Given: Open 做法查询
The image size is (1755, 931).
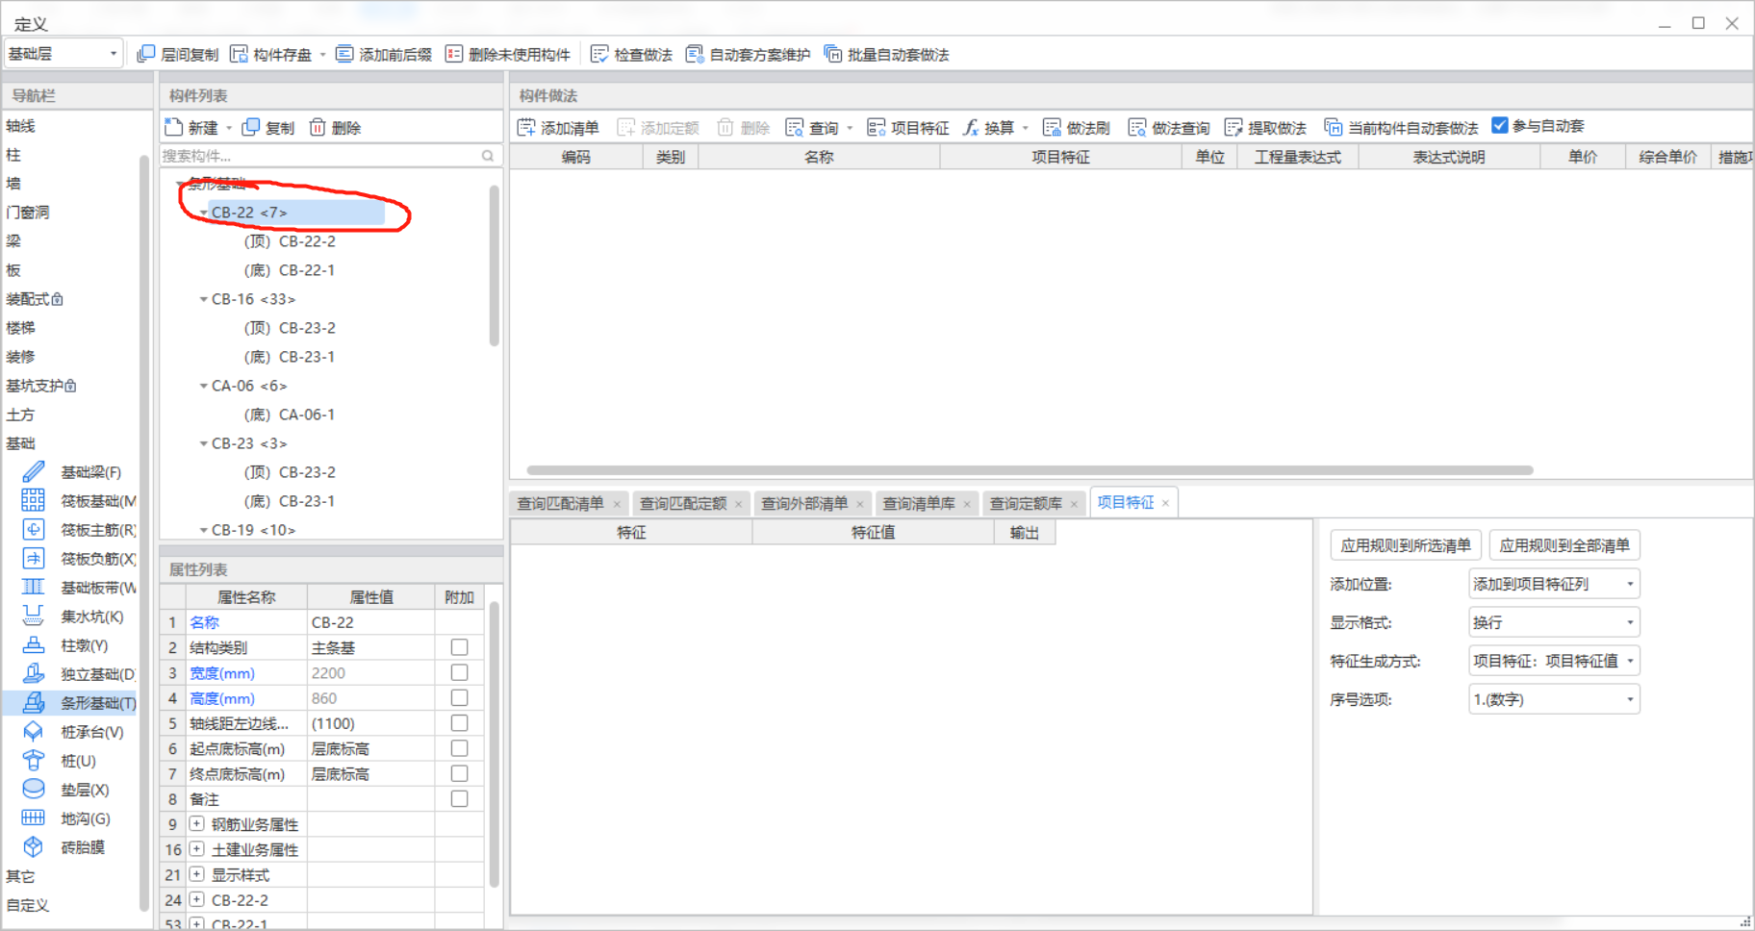Looking at the screenshot, I should click(x=1169, y=127).
